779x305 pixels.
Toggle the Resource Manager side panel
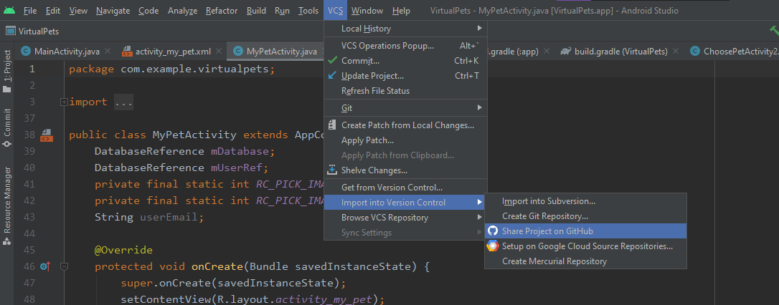pyautogui.click(x=7, y=205)
